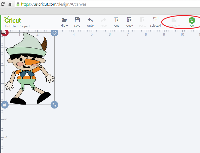
Task: Click the Cricut logo
Action: pos(13,20)
